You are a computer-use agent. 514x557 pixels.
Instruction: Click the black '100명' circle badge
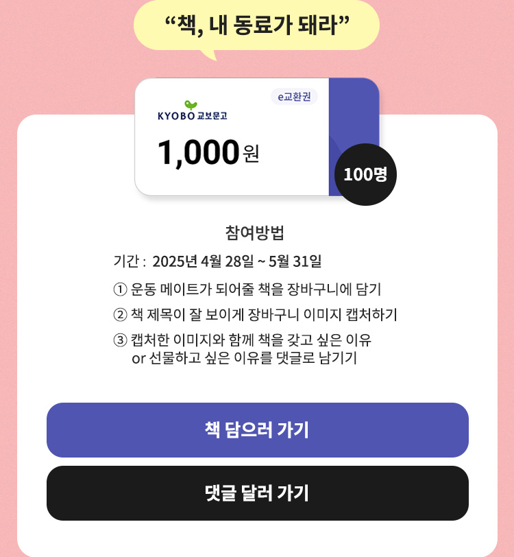coord(365,174)
